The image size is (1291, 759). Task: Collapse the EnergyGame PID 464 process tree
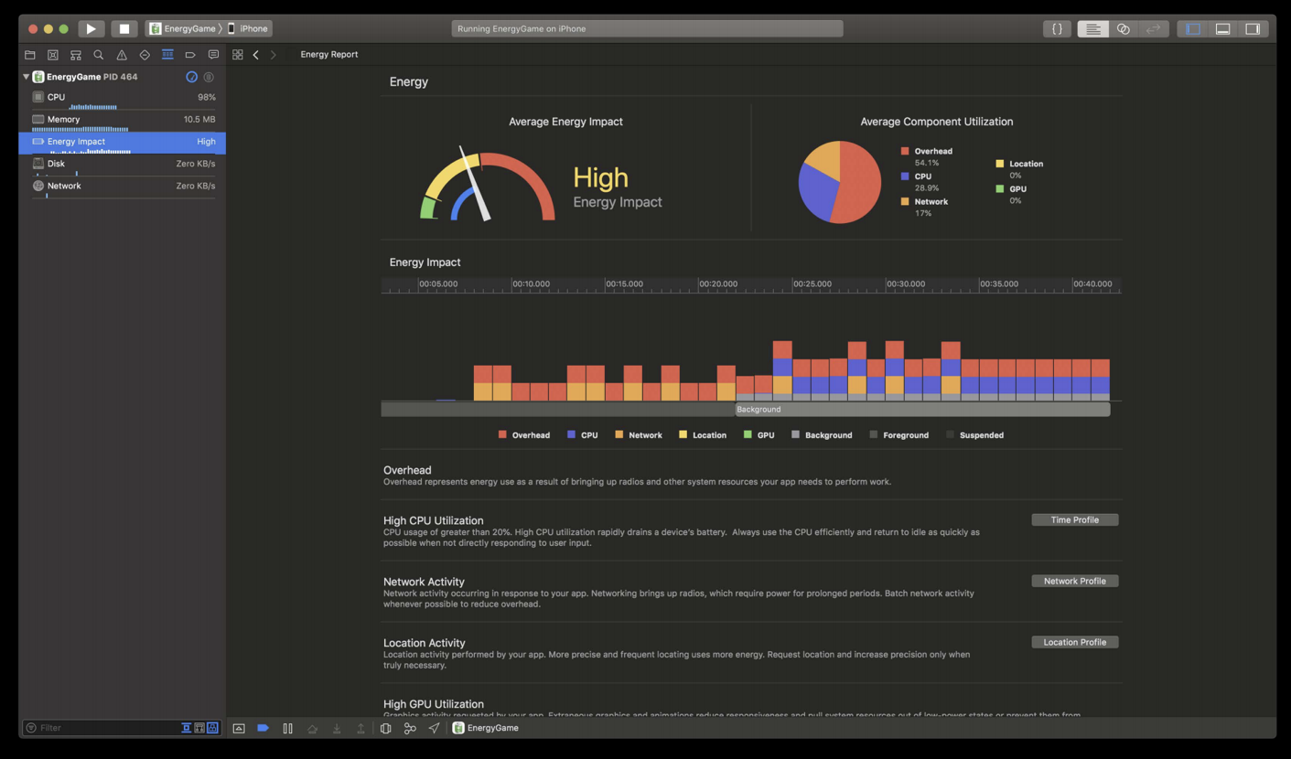click(26, 77)
